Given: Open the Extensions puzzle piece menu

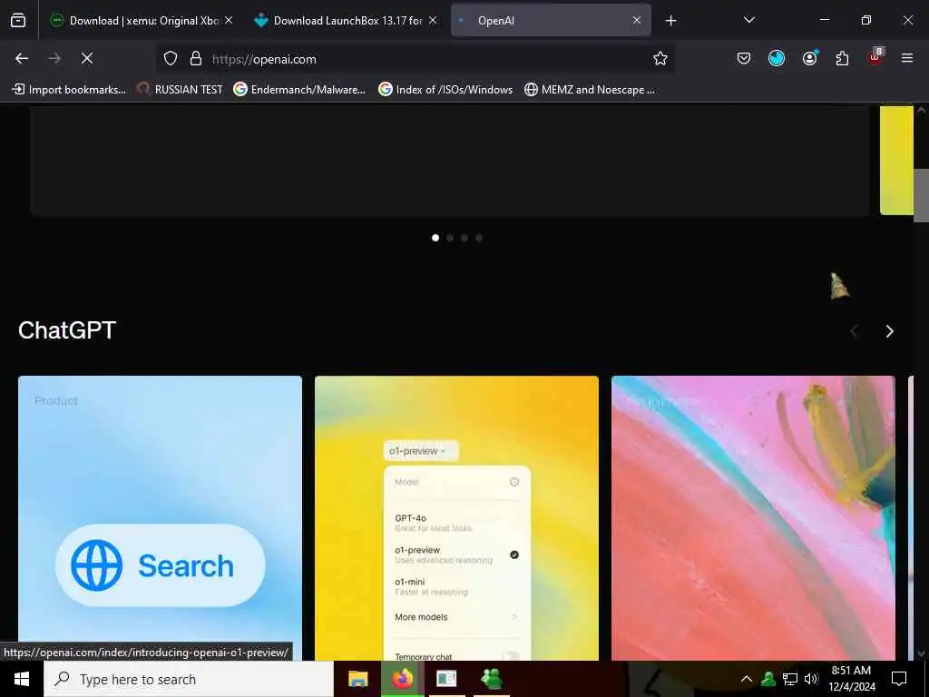Looking at the screenshot, I should tap(842, 58).
